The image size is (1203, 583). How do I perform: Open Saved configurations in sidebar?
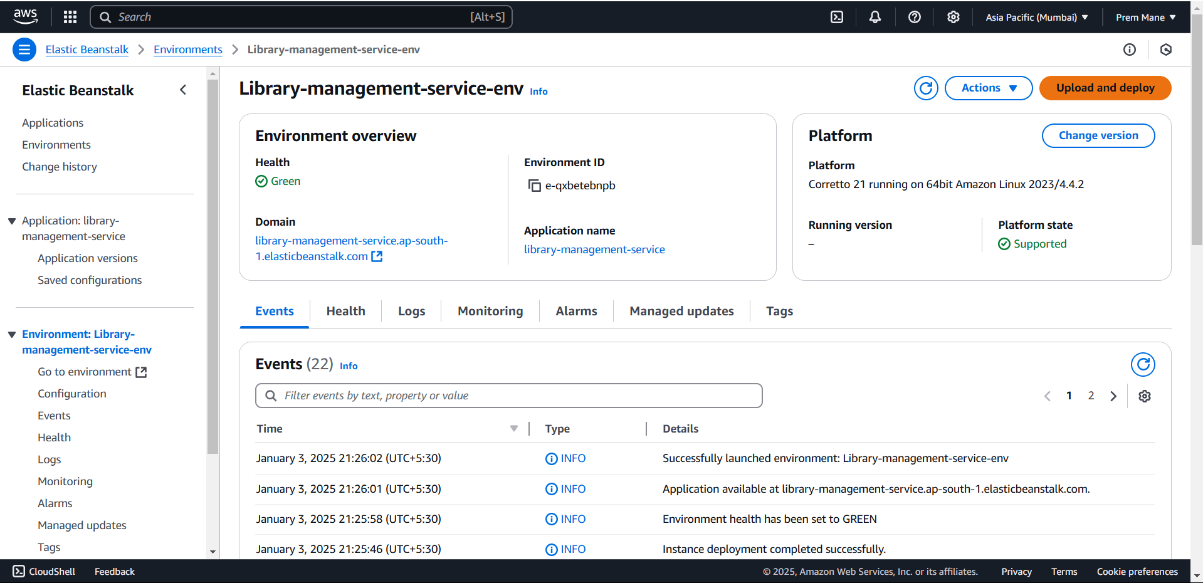[x=90, y=280]
